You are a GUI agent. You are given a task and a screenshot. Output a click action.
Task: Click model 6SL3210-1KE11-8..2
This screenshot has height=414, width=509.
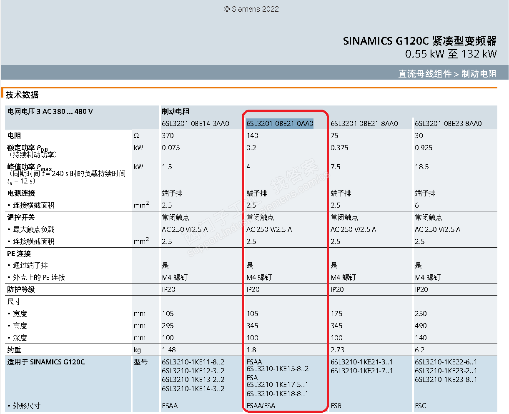click(x=193, y=362)
